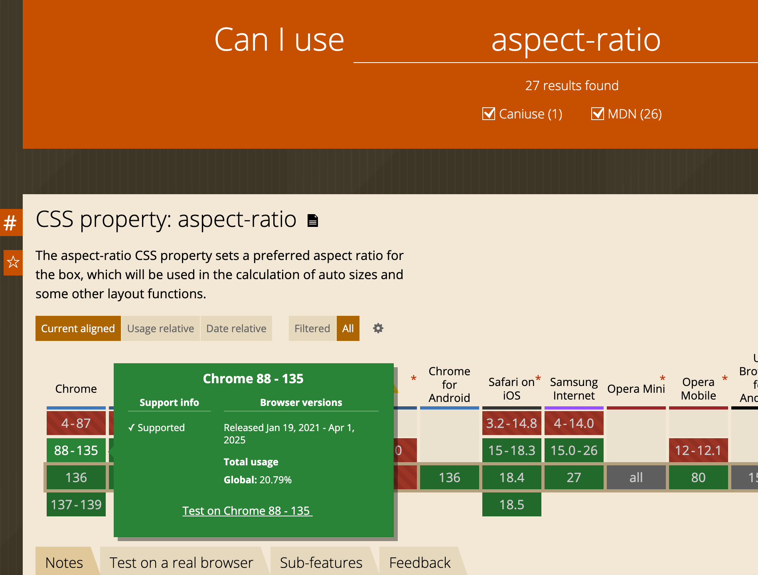Click the Opera Mini column header
758x575 pixels.
pyautogui.click(x=636, y=389)
